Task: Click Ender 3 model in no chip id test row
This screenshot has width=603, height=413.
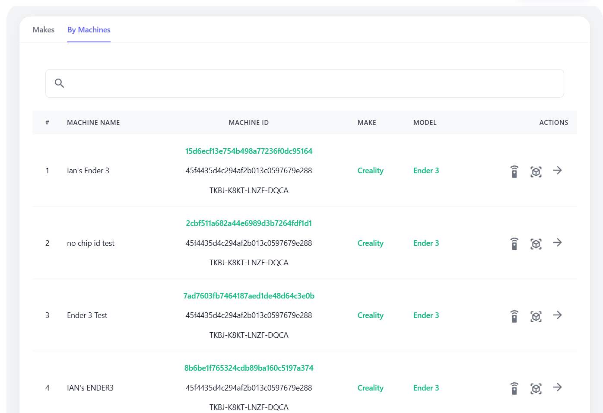Action: (426, 243)
